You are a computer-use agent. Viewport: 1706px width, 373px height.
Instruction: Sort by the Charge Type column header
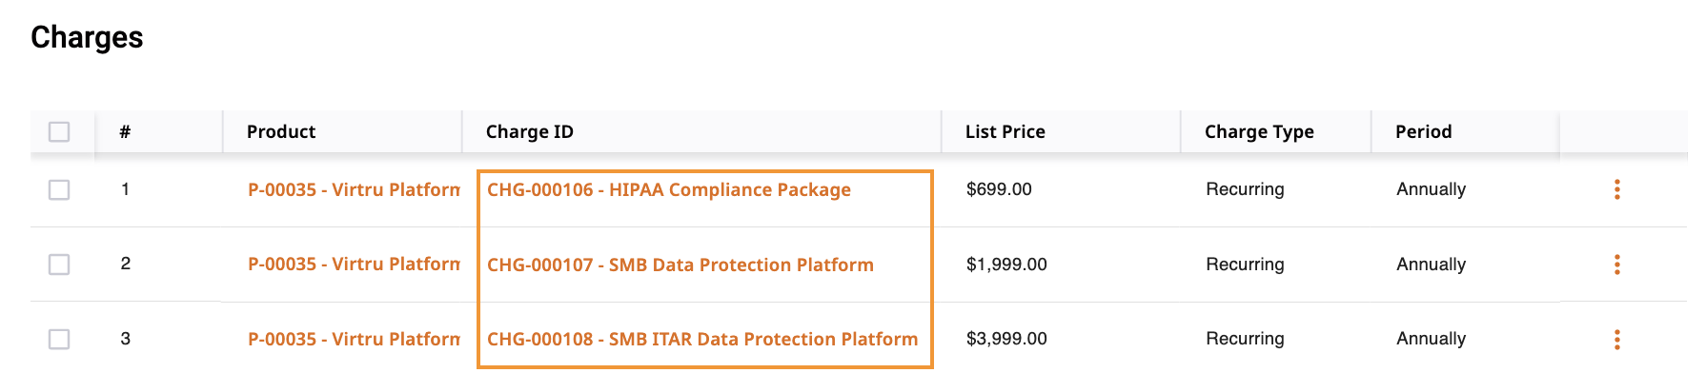coord(1259,131)
